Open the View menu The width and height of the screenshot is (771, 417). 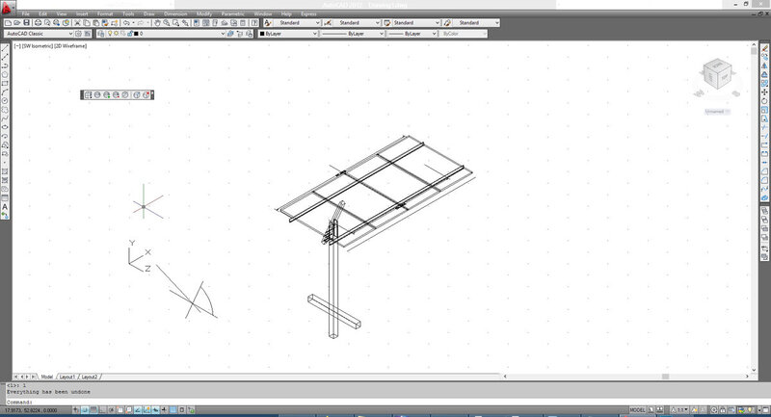pos(62,13)
